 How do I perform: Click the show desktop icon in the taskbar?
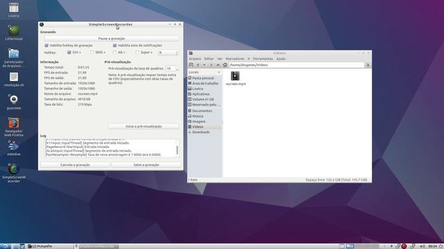pyautogui.click(x=342, y=246)
